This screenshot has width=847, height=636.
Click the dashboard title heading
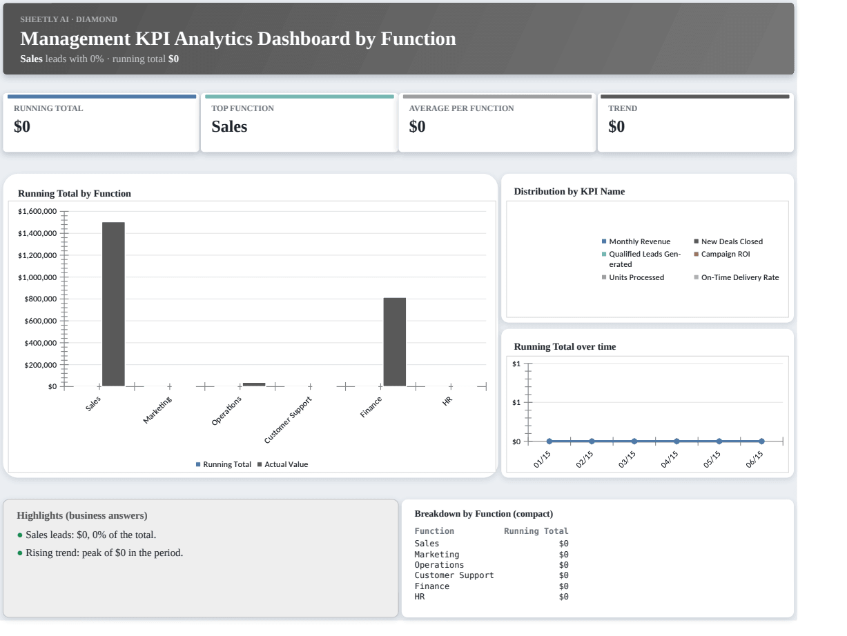pyautogui.click(x=238, y=39)
